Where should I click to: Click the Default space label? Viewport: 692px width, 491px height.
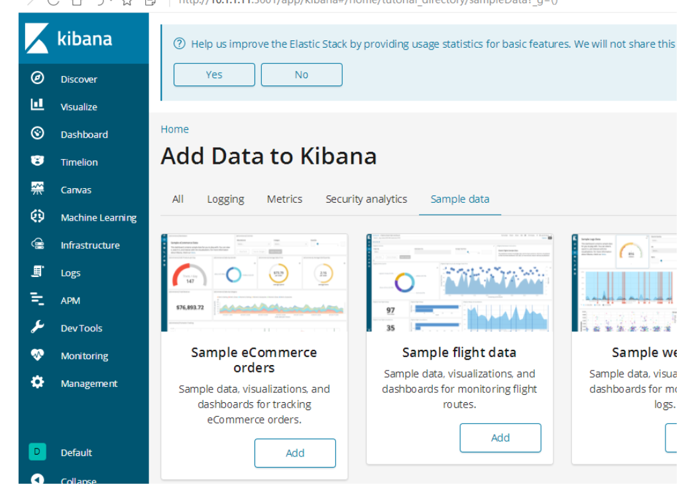[x=77, y=453]
